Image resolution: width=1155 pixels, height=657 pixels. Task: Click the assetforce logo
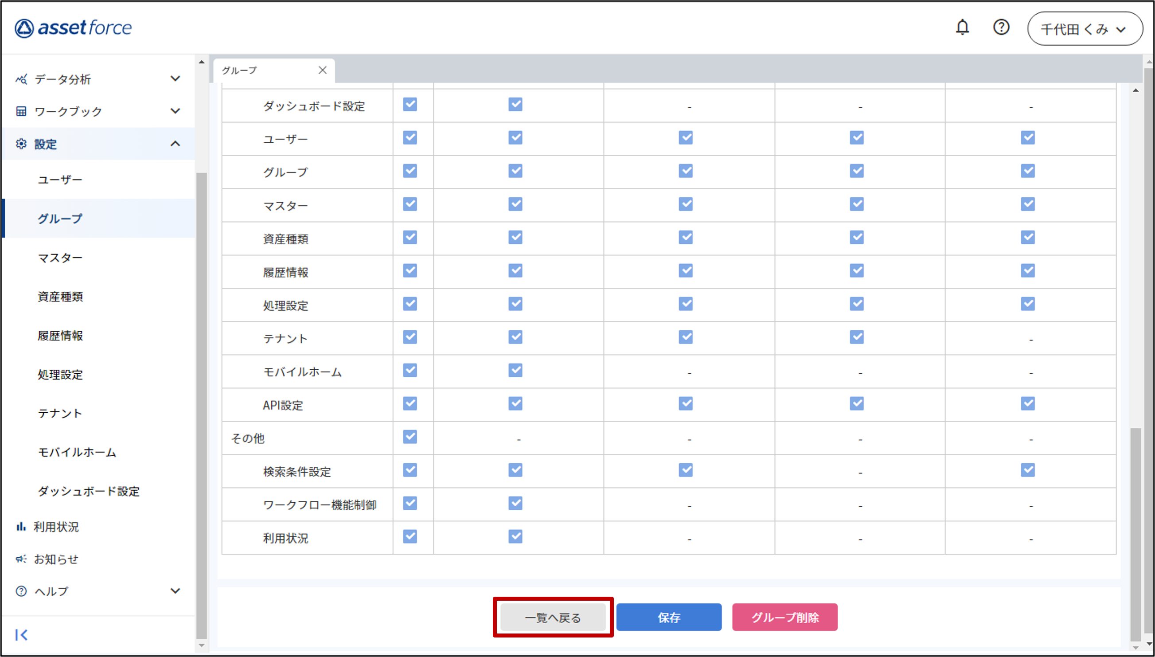(x=73, y=28)
